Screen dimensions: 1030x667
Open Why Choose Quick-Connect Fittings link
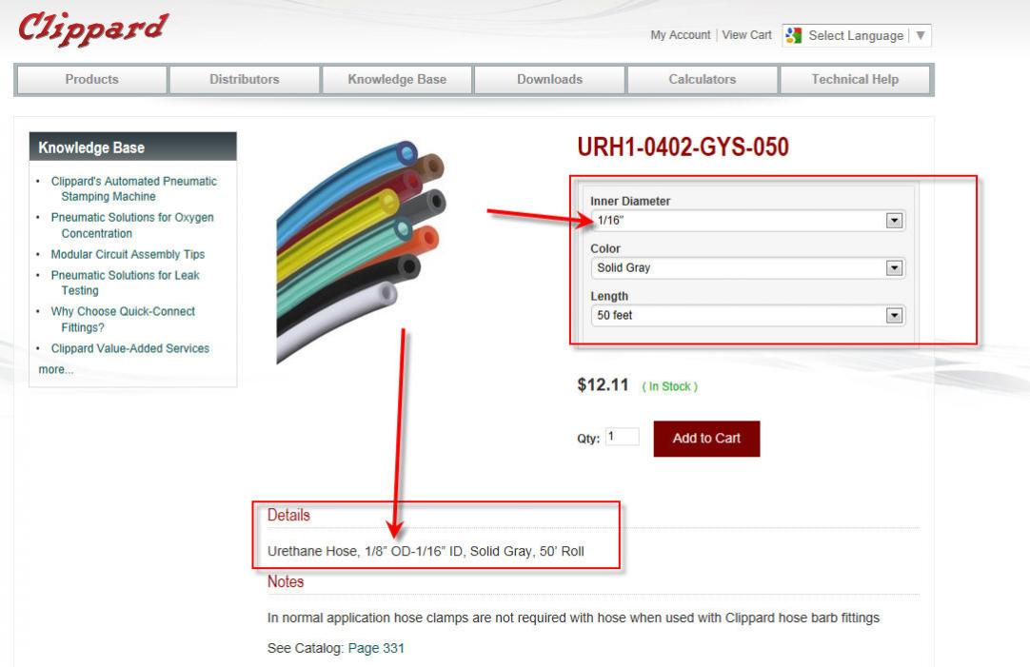click(x=123, y=319)
